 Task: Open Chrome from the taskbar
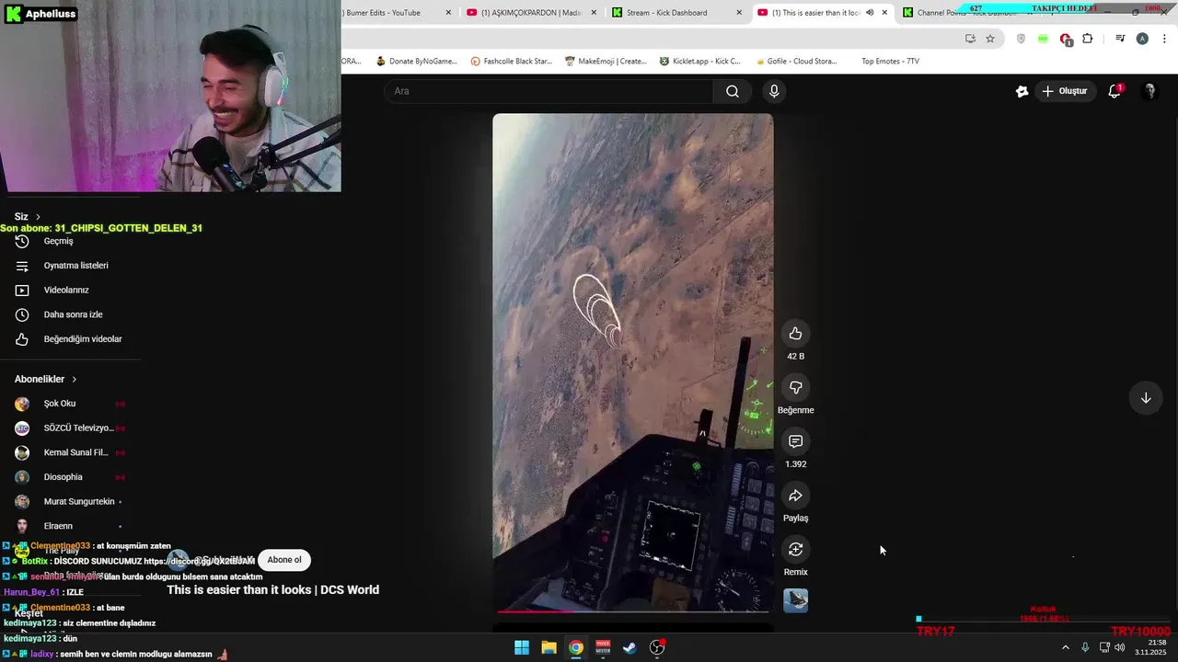(575, 647)
